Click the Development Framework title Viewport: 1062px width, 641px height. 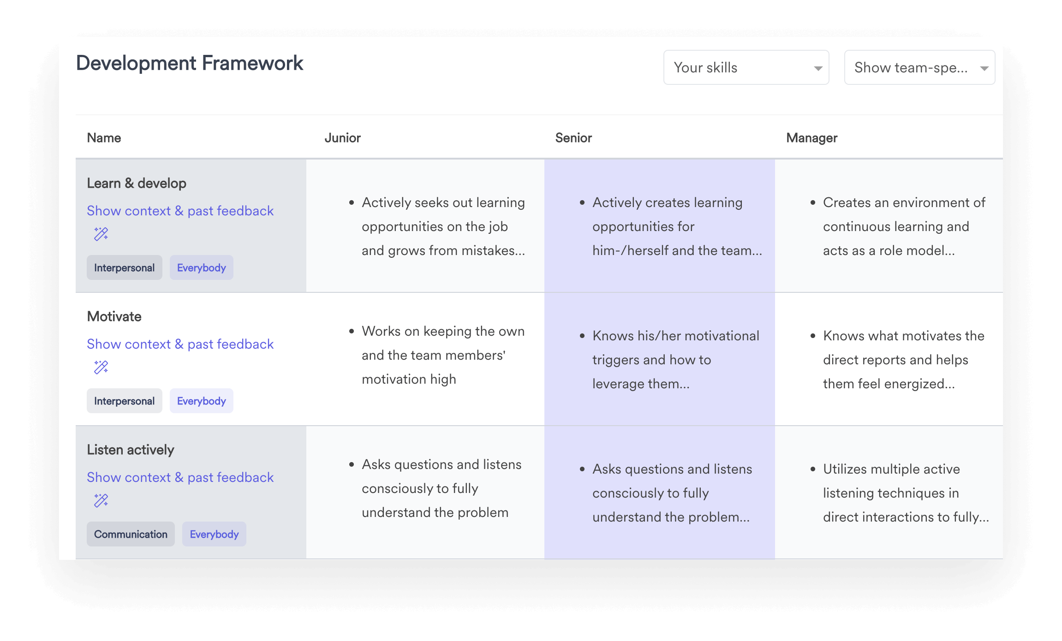pyautogui.click(x=190, y=63)
